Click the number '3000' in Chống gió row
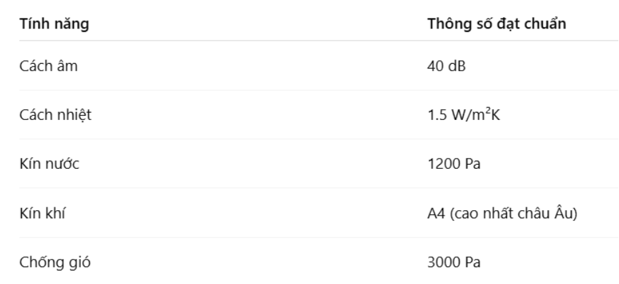 (x=438, y=262)
